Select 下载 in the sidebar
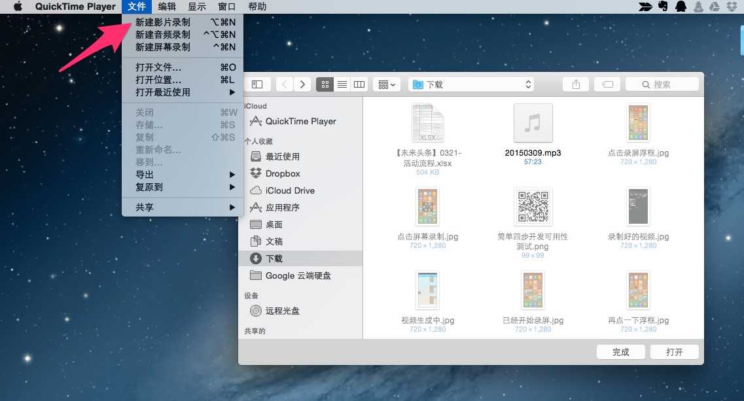Image resolution: width=744 pixels, height=401 pixels. point(301,258)
